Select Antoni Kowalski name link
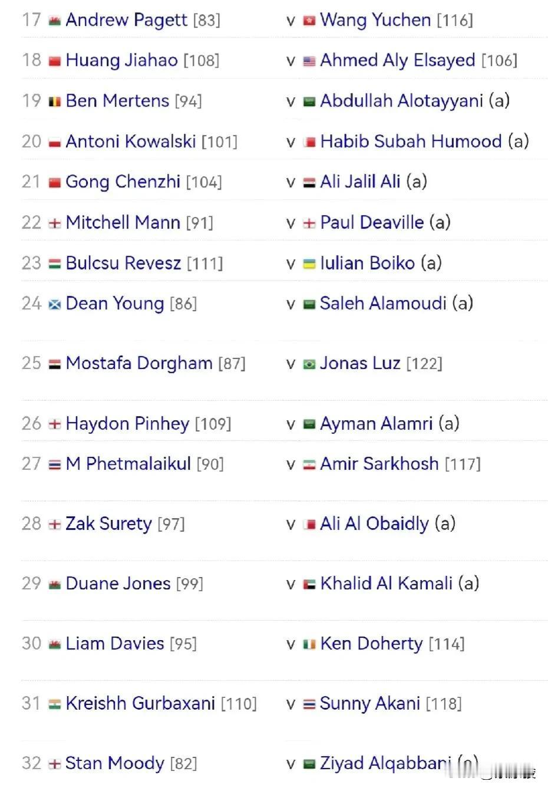The width and height of the screenshot is (548, 791). [x=131, y=141]
